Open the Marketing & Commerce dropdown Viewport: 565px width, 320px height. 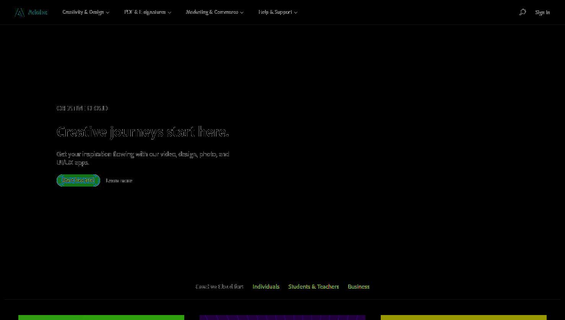(214, 12)
